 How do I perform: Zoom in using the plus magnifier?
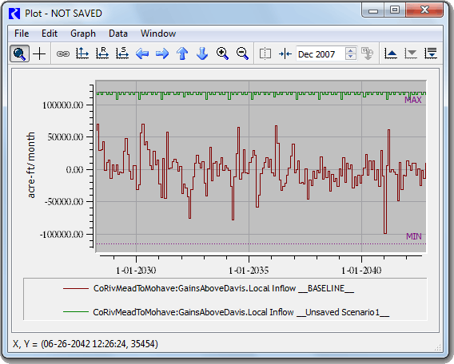pyautogui.click(x=222, y=53)
